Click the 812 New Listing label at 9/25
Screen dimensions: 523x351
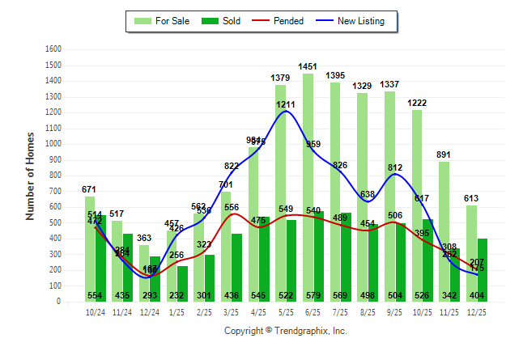click(x=395, y=167)
